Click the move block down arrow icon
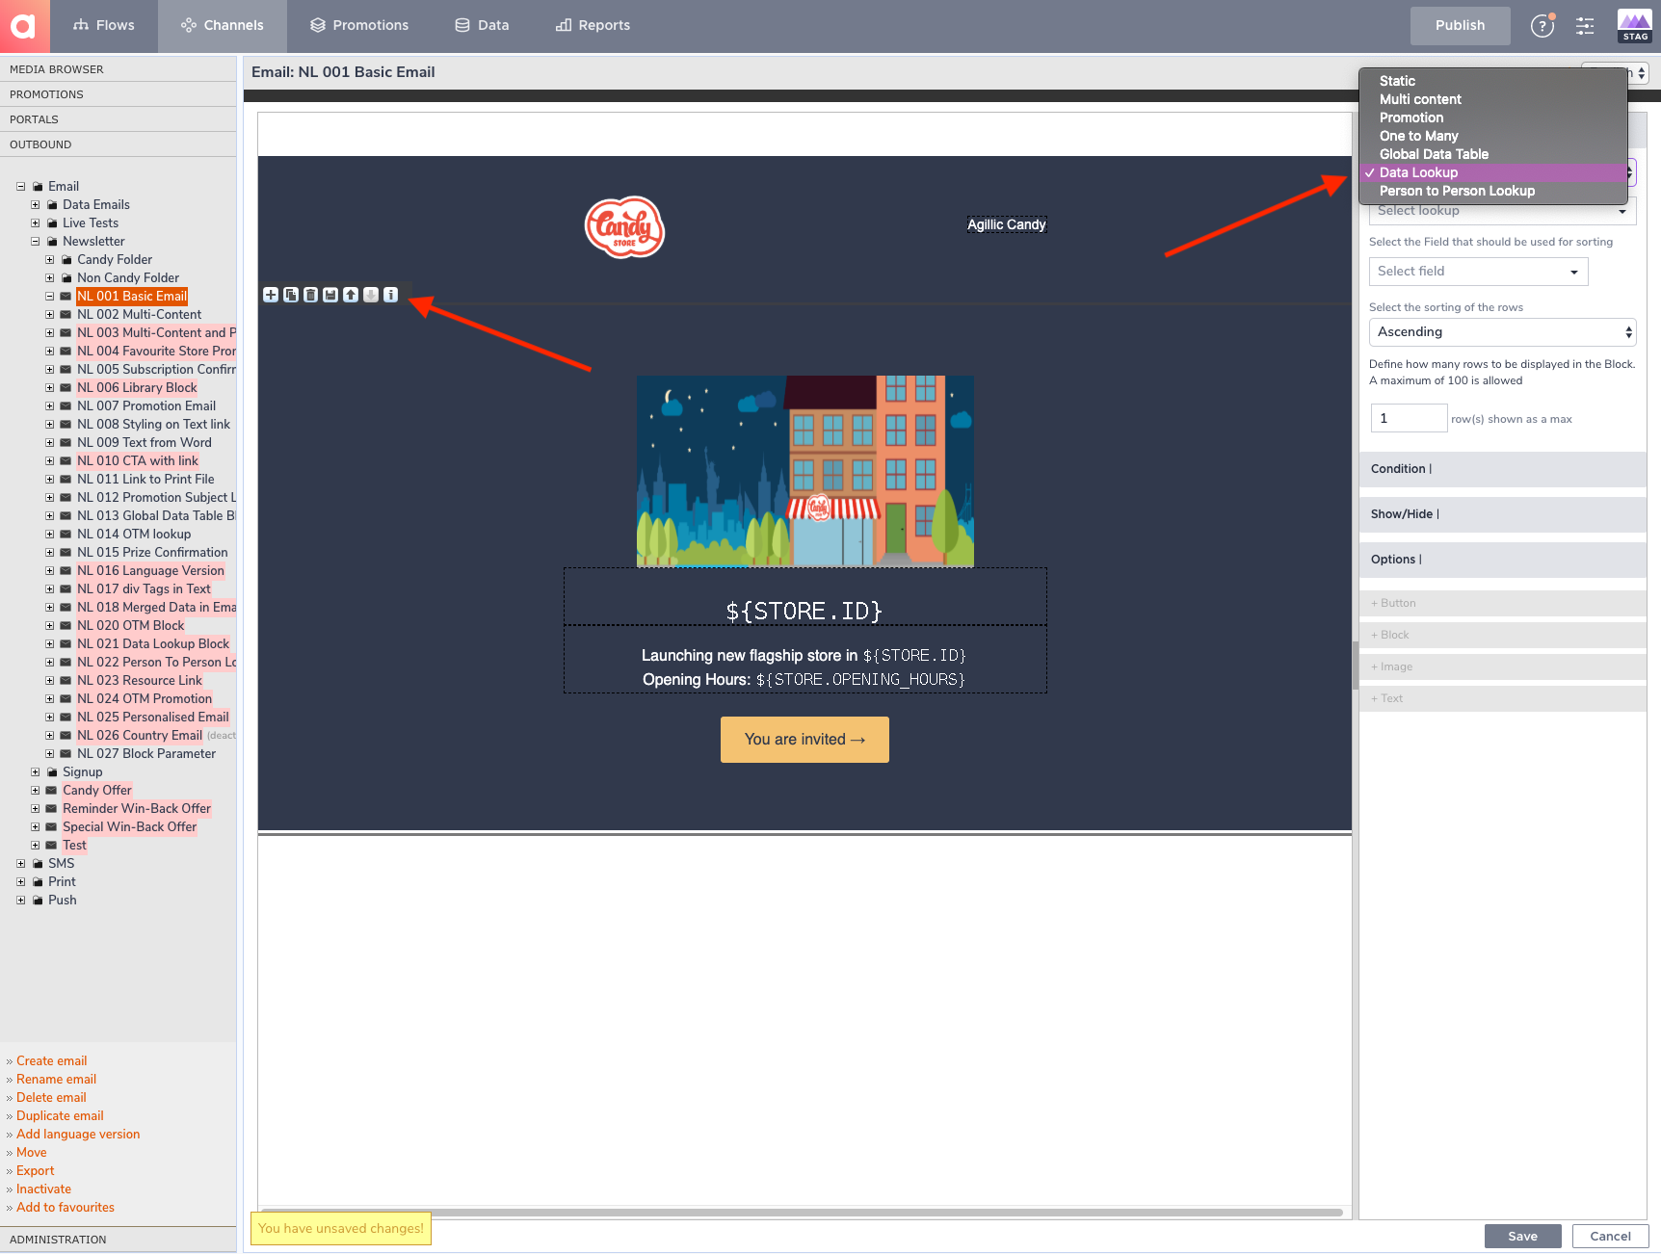Viewport: 1661px width, 1254px height. (x=371, y=295)
